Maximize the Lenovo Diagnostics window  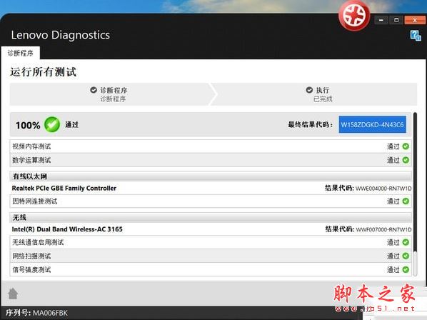396,20
